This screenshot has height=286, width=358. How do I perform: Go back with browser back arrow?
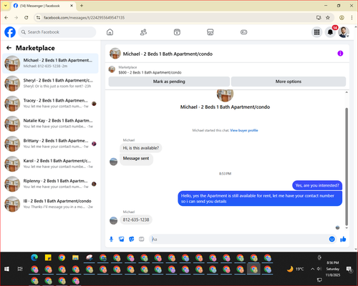(x=6, y=18)
